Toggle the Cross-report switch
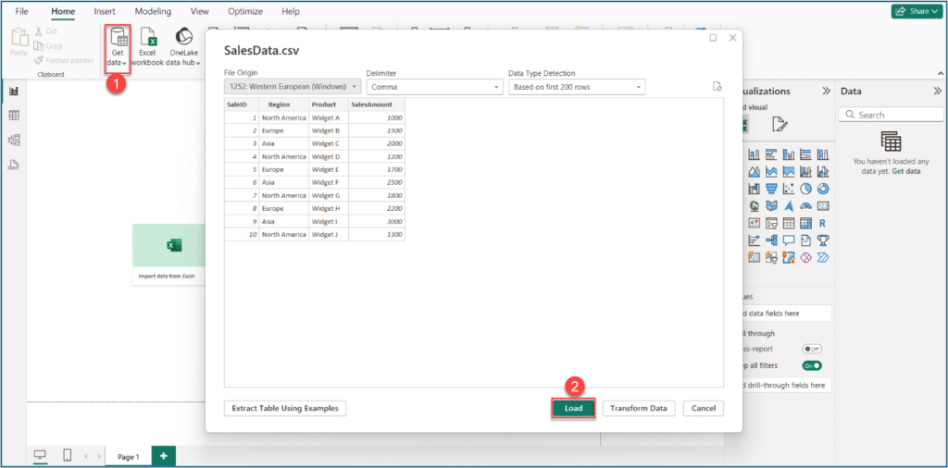The height and width of the screenshot is (468, 948). (812, 349)
